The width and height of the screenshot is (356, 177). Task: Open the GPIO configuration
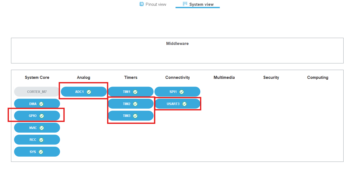tap(33, 116)
